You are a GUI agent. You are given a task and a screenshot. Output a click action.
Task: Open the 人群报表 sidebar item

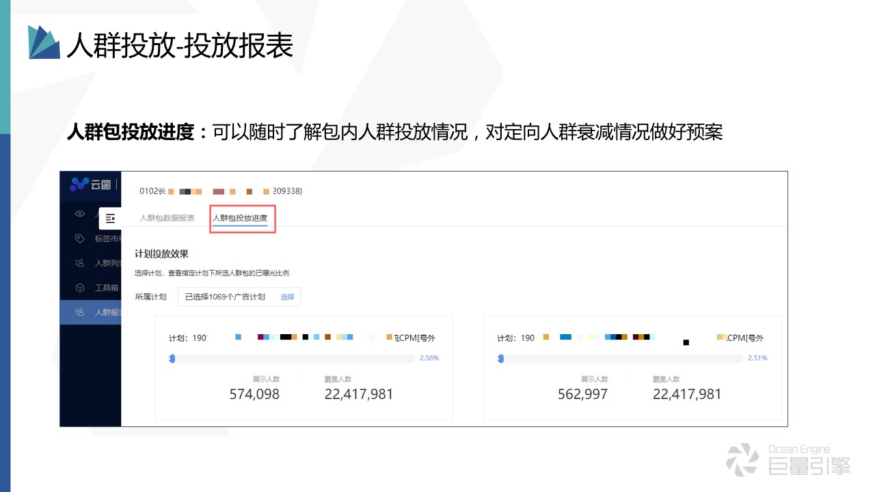tap(90, 312)
